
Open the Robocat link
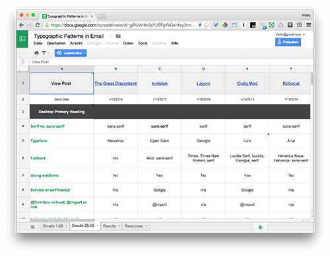click(291, 83)
